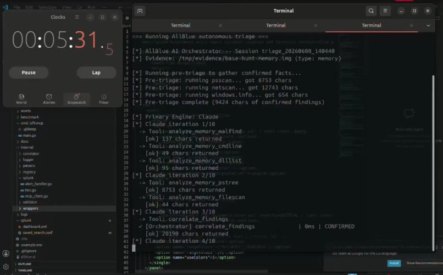Select the first Terminal tab
The height and width of the screenshot is (275, 443).
(x=180, y=25)
